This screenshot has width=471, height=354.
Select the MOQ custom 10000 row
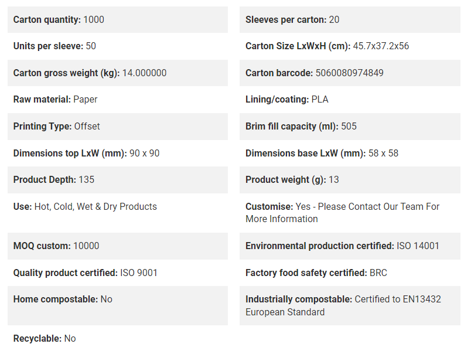[117, 246]
